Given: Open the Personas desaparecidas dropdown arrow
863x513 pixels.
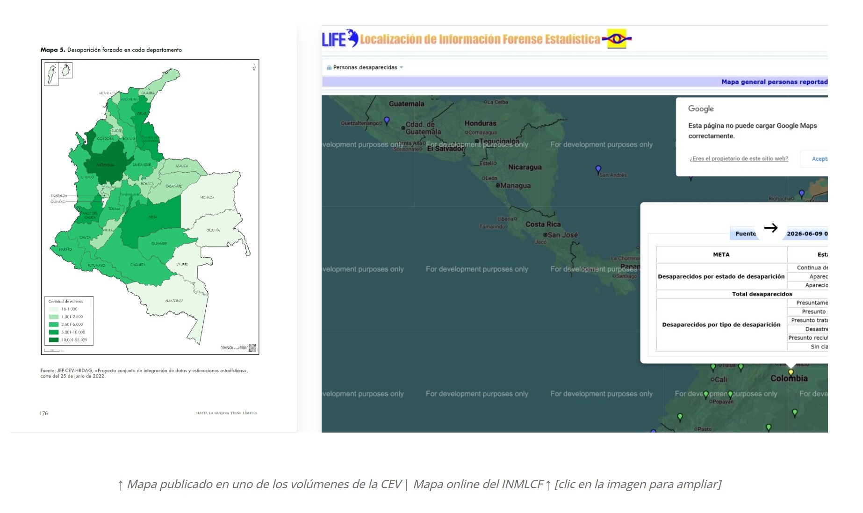Looking at the screenshot, I should click(x=402, y=67).
